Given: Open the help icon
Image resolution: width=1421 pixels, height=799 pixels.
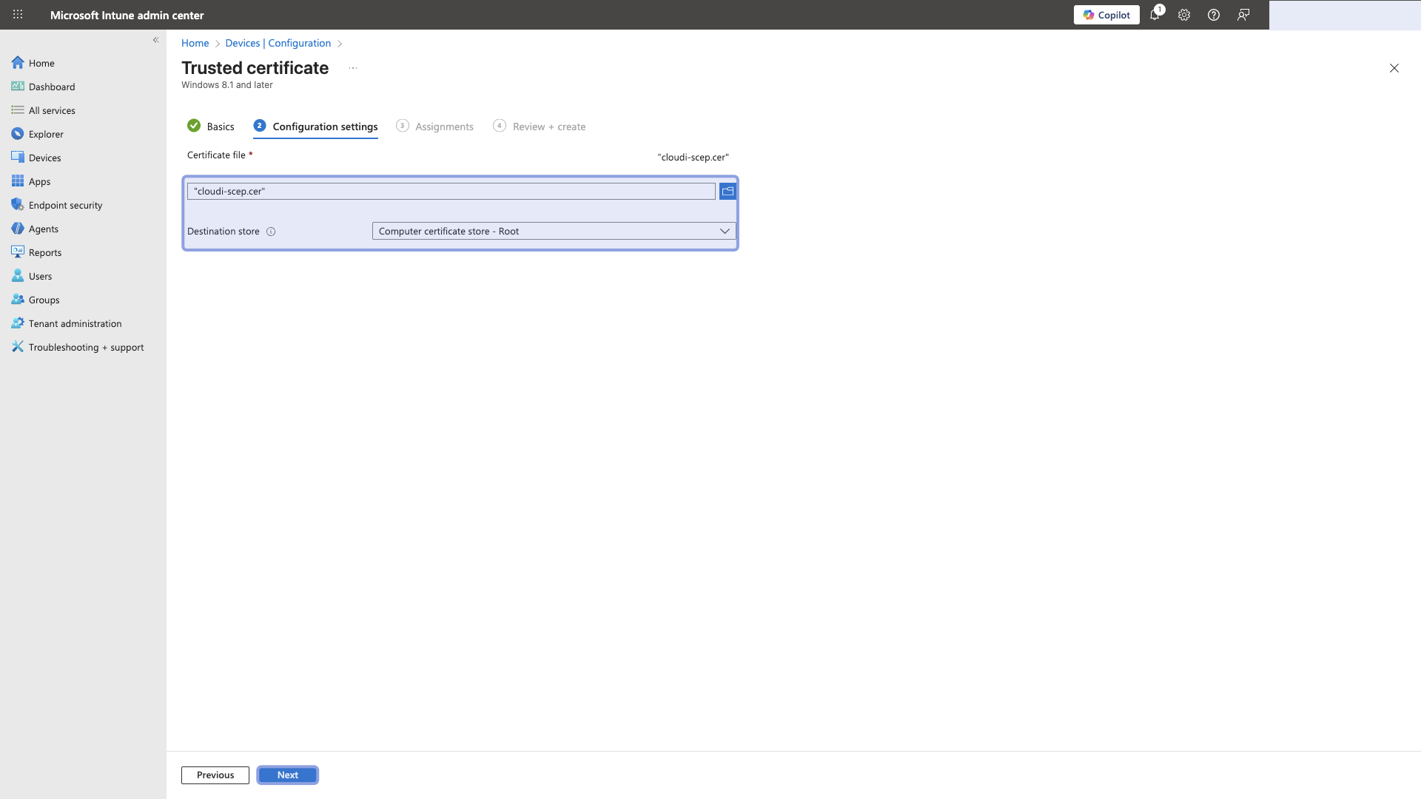Looking at the screenshot, I should [1214, 15].
